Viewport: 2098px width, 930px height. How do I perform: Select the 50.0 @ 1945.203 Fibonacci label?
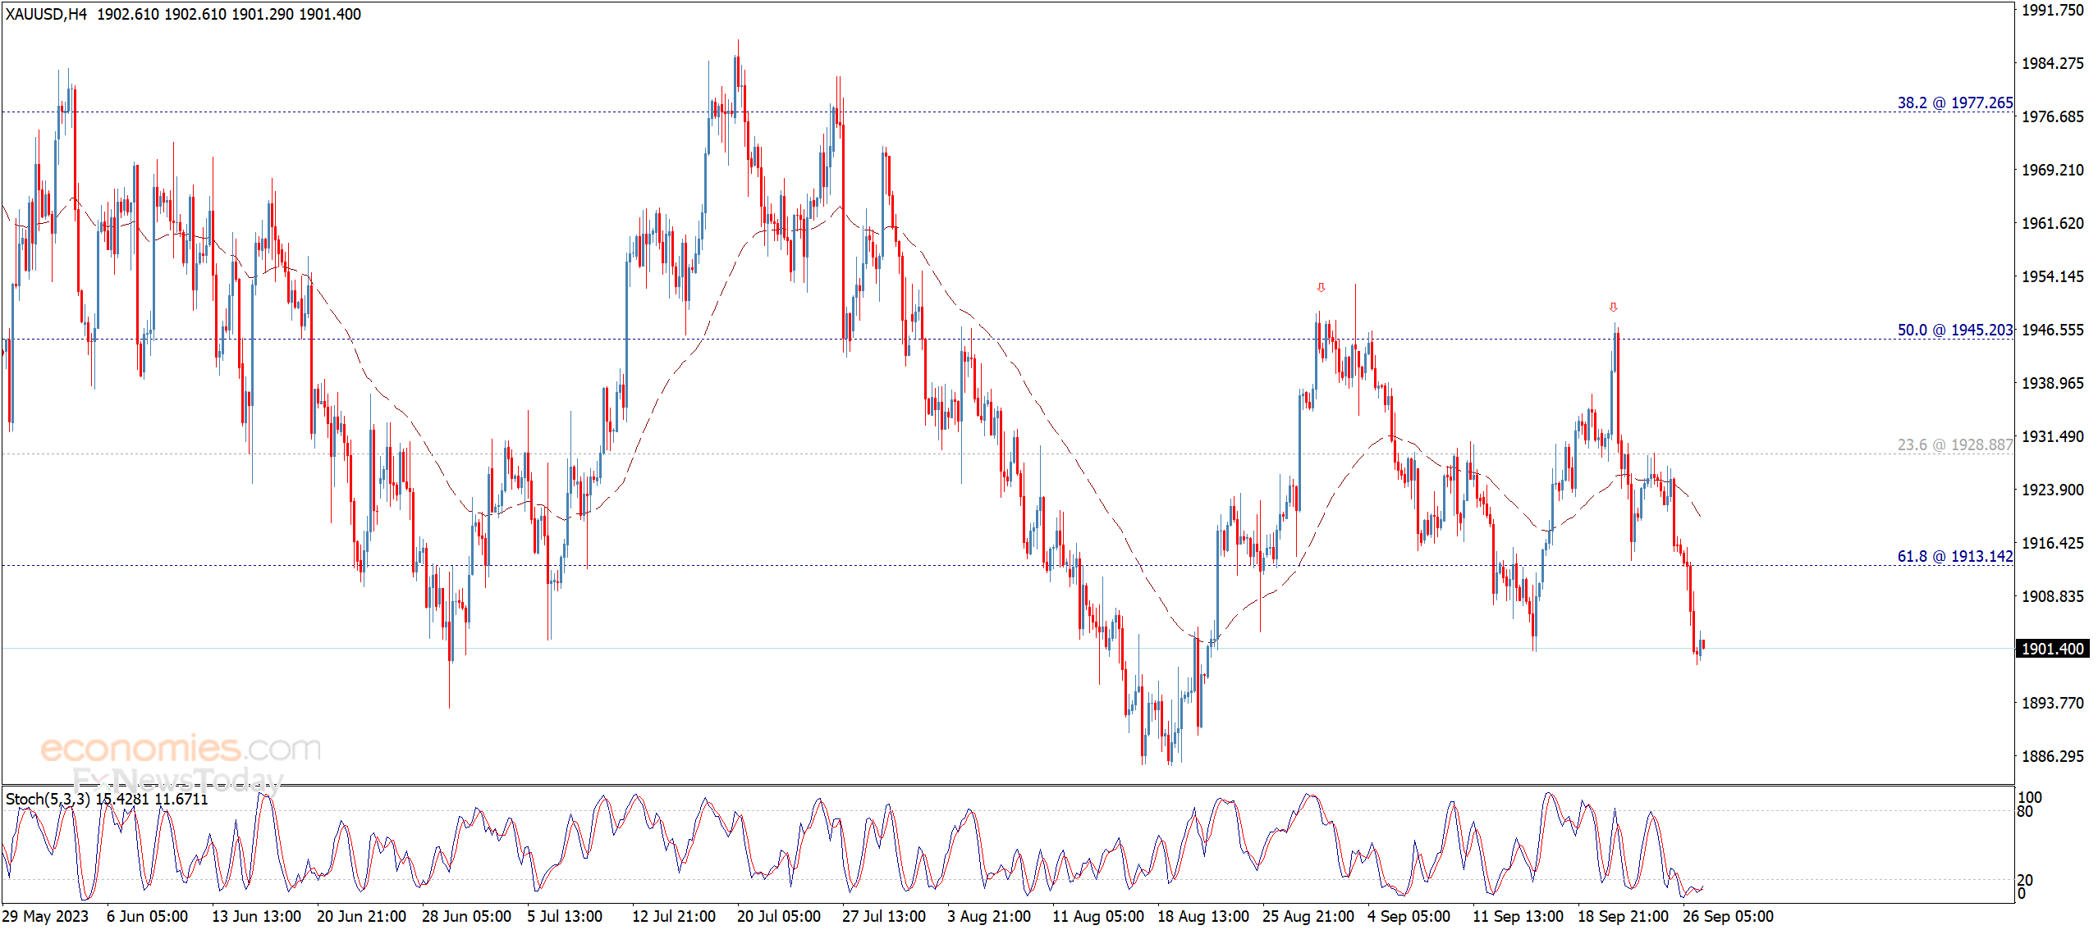(1954, 331)
